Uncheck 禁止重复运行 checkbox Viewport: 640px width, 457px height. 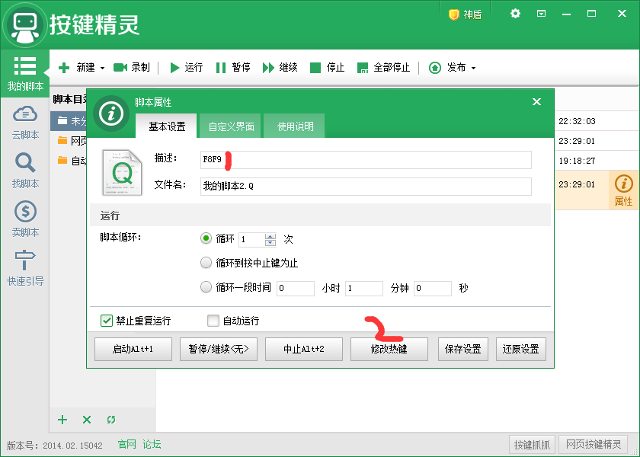107,321
